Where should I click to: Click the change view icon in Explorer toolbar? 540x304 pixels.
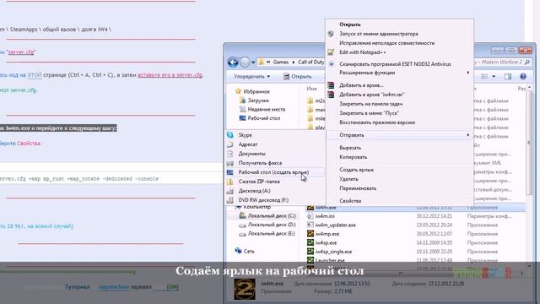click(x=484, y=77)
